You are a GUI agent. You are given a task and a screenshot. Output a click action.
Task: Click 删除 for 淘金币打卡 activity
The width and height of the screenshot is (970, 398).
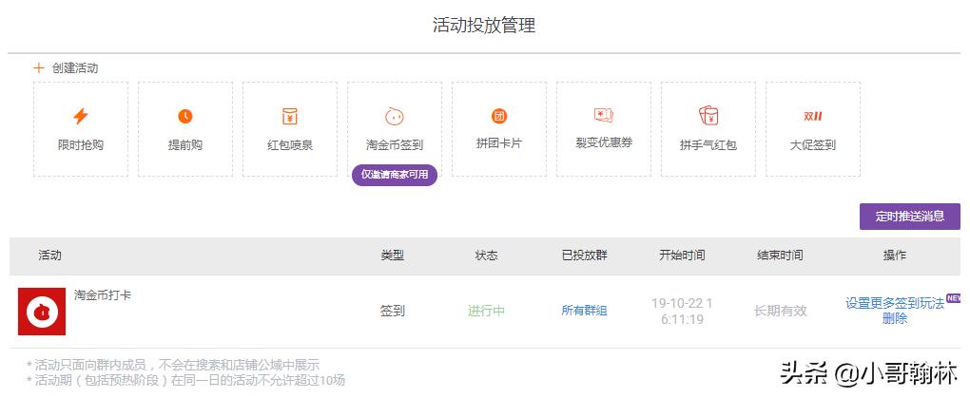coord(895,319)
